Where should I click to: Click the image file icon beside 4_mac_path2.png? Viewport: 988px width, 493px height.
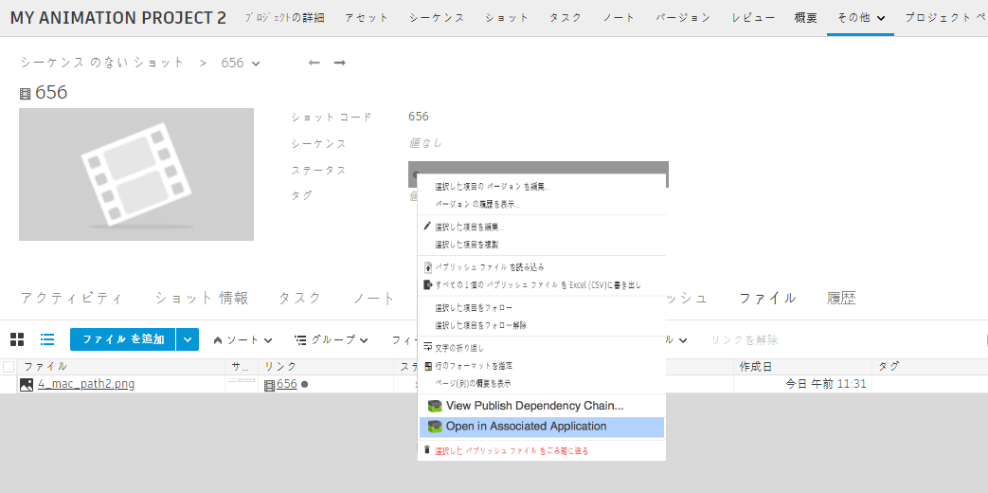[27, 384]
